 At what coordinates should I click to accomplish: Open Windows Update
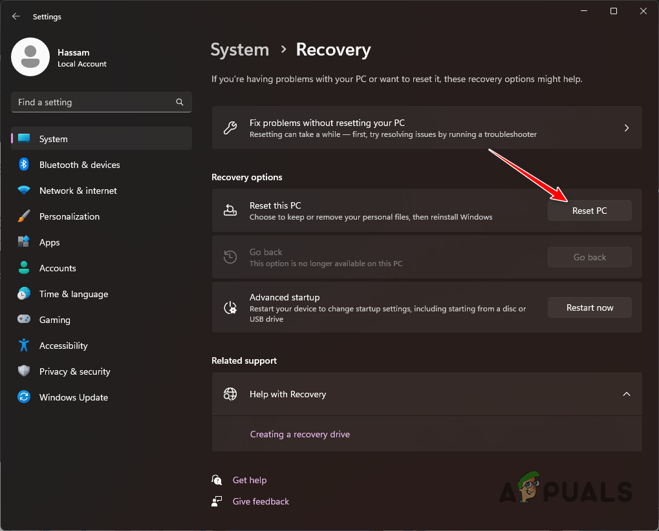point(73,397)
